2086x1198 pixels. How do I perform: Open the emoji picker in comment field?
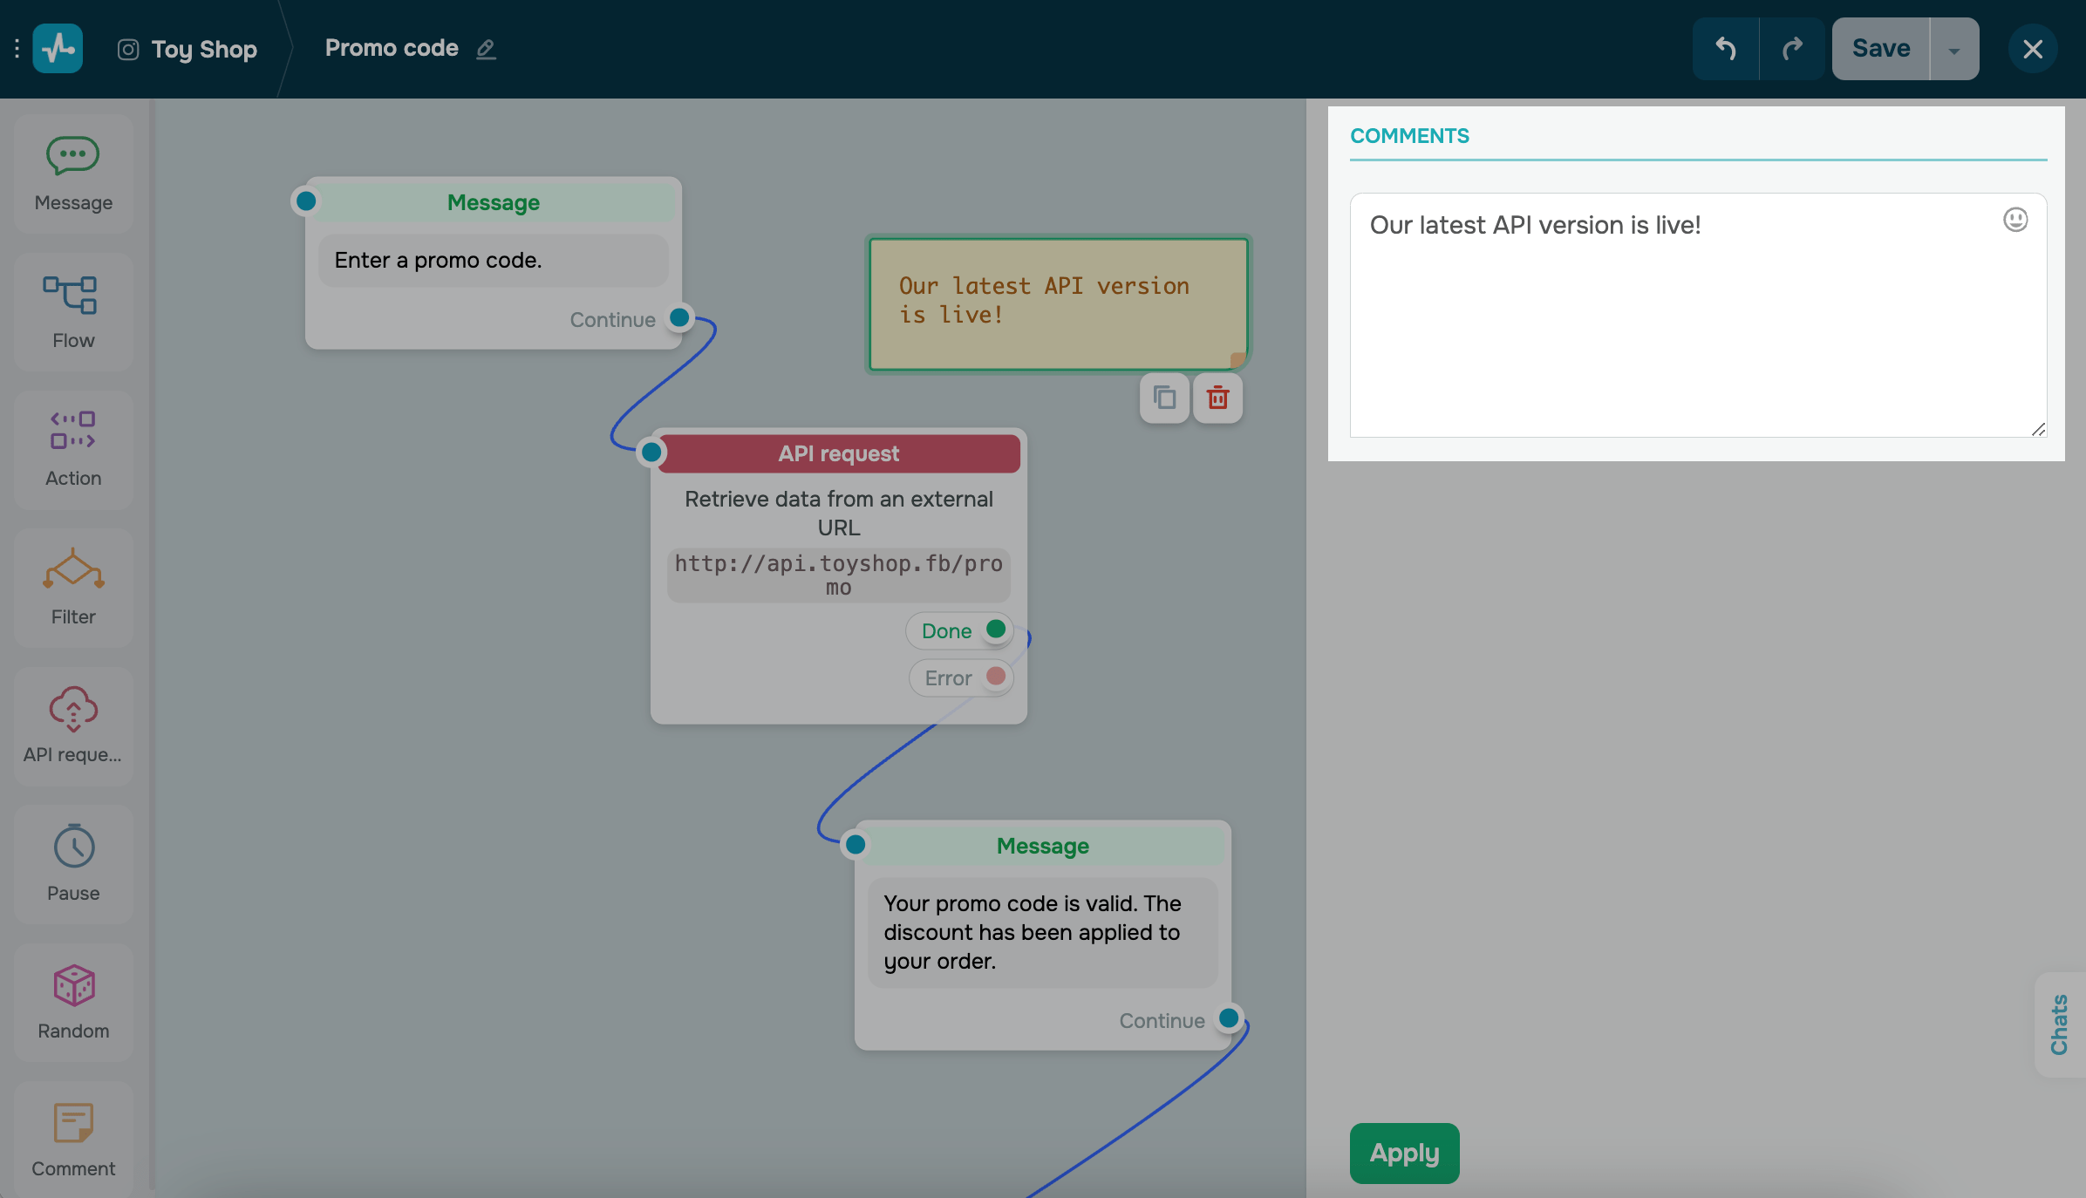[x=2014, y=220]
